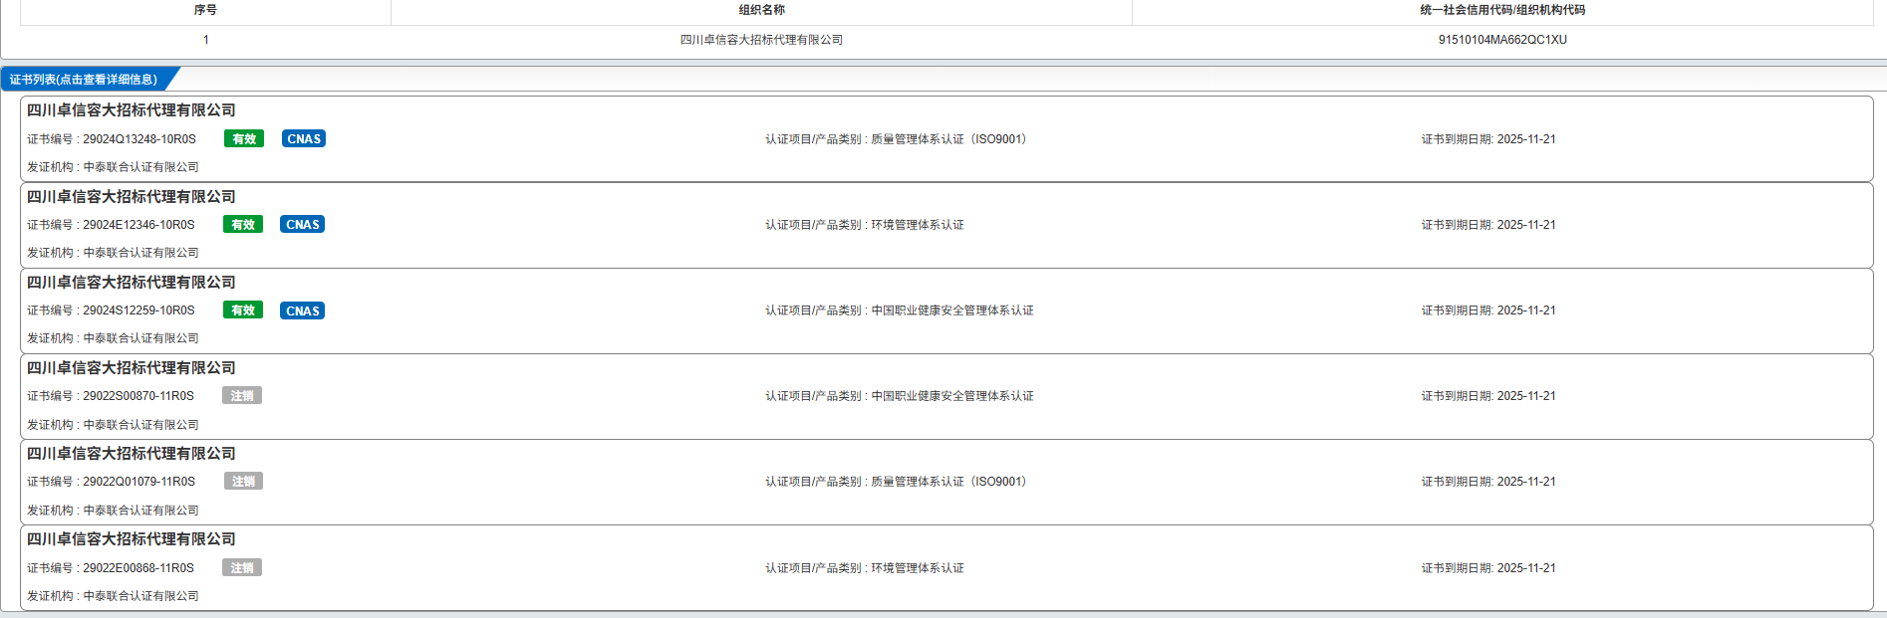Click 发证机构 line under certificate 29024Q13248-10R0S
1887x618 pixels.
click(x=113, y=167)
